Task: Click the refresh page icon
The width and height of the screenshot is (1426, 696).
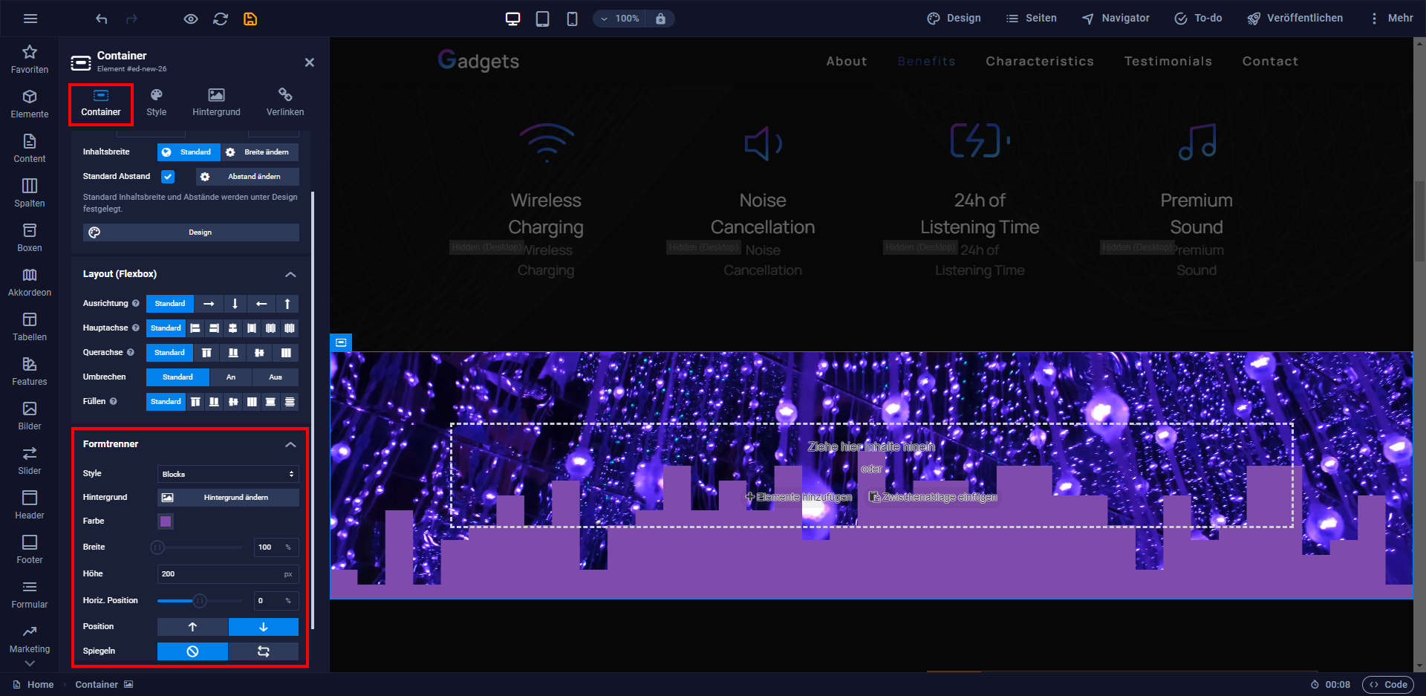Action: coord(221,19)
